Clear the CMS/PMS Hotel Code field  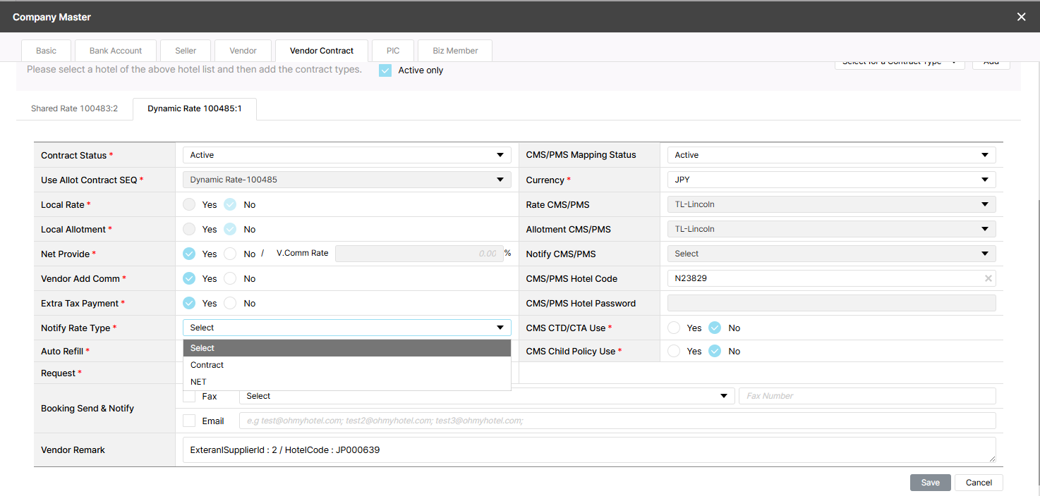[988, 278]
